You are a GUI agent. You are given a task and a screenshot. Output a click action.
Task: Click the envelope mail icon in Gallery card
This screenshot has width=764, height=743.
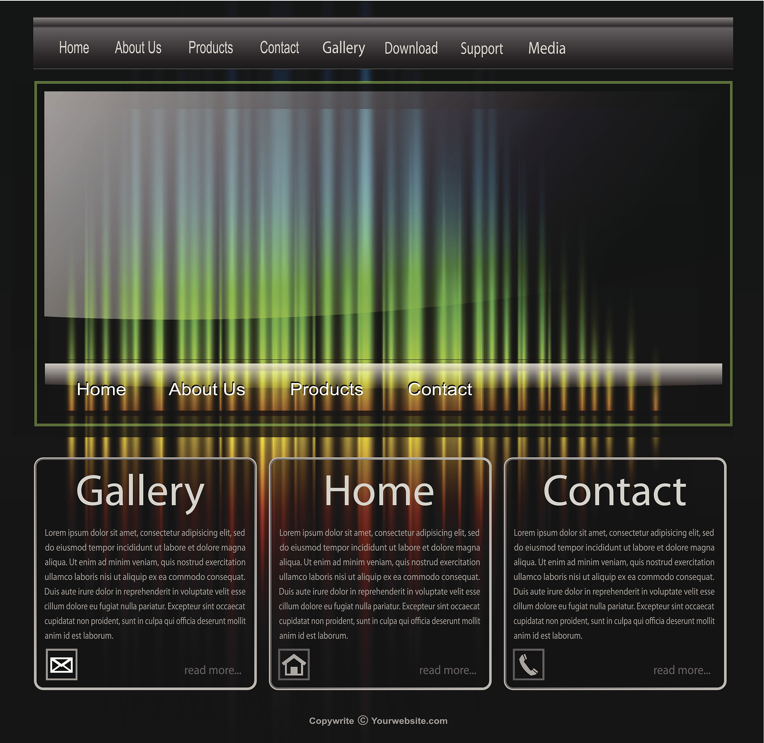click(x=62, y=664)
